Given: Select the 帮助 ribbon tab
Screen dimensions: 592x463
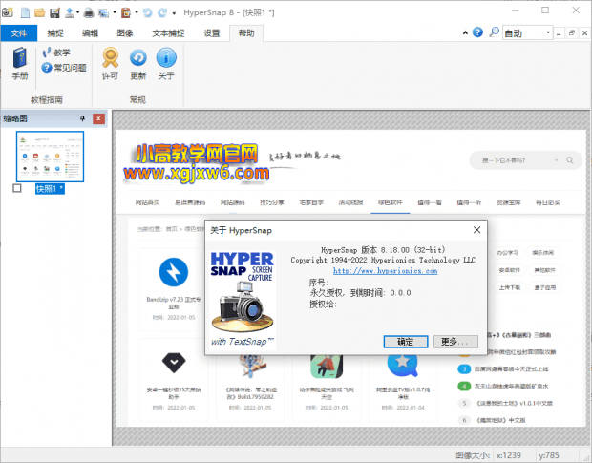Looking at the screenshot, I should point(246,33).
